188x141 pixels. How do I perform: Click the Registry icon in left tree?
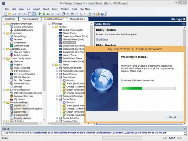click(12, 65)
